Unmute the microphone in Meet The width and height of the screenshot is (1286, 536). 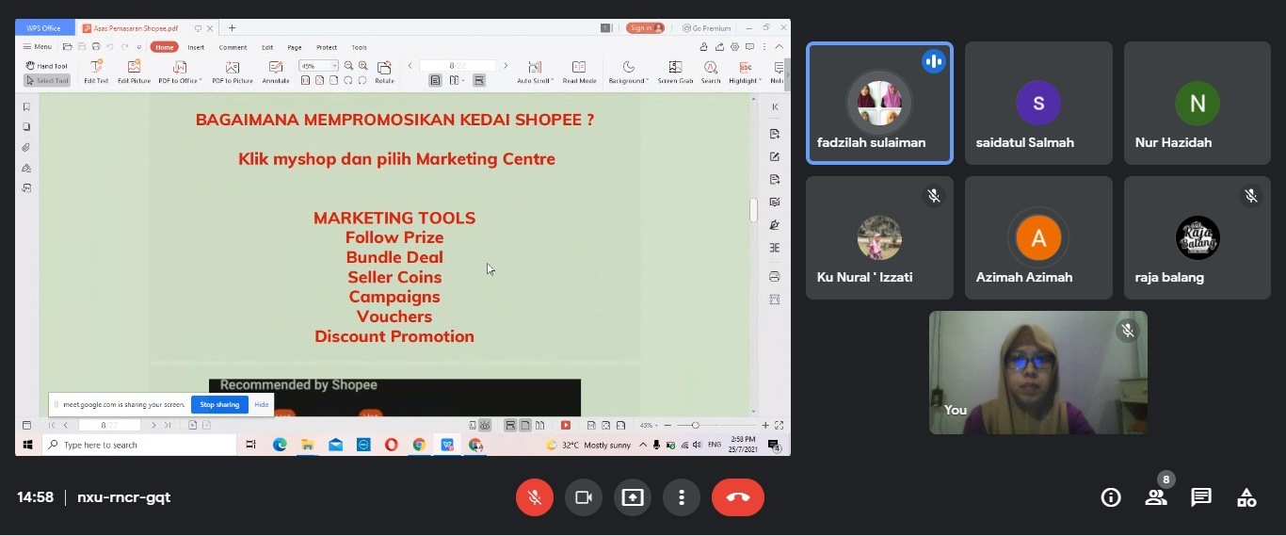(535, 497)
